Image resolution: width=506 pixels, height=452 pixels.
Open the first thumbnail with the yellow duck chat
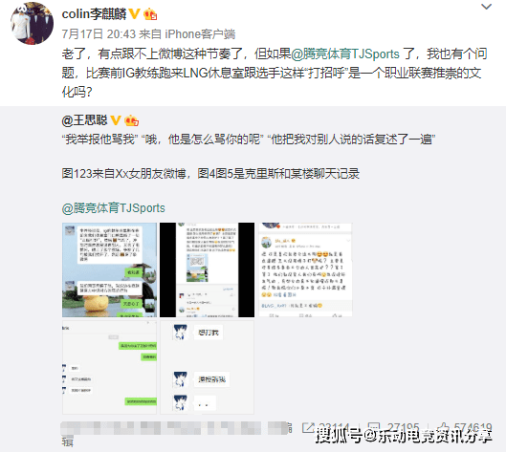click(x=109, y=269)
